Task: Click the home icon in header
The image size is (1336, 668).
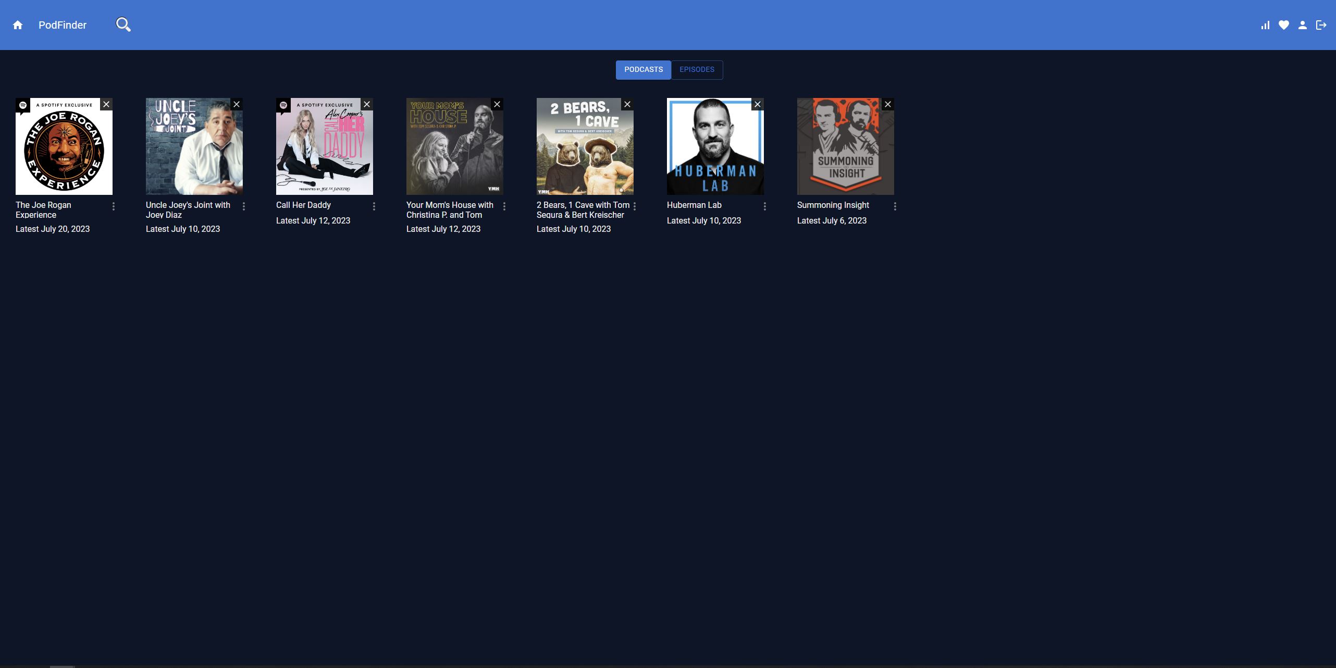Action: (x=18, y=25)
